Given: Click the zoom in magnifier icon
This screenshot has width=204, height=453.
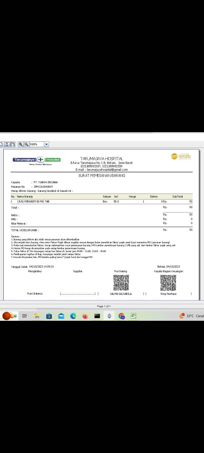Looking at the screenshot, I should coord(20,144).
